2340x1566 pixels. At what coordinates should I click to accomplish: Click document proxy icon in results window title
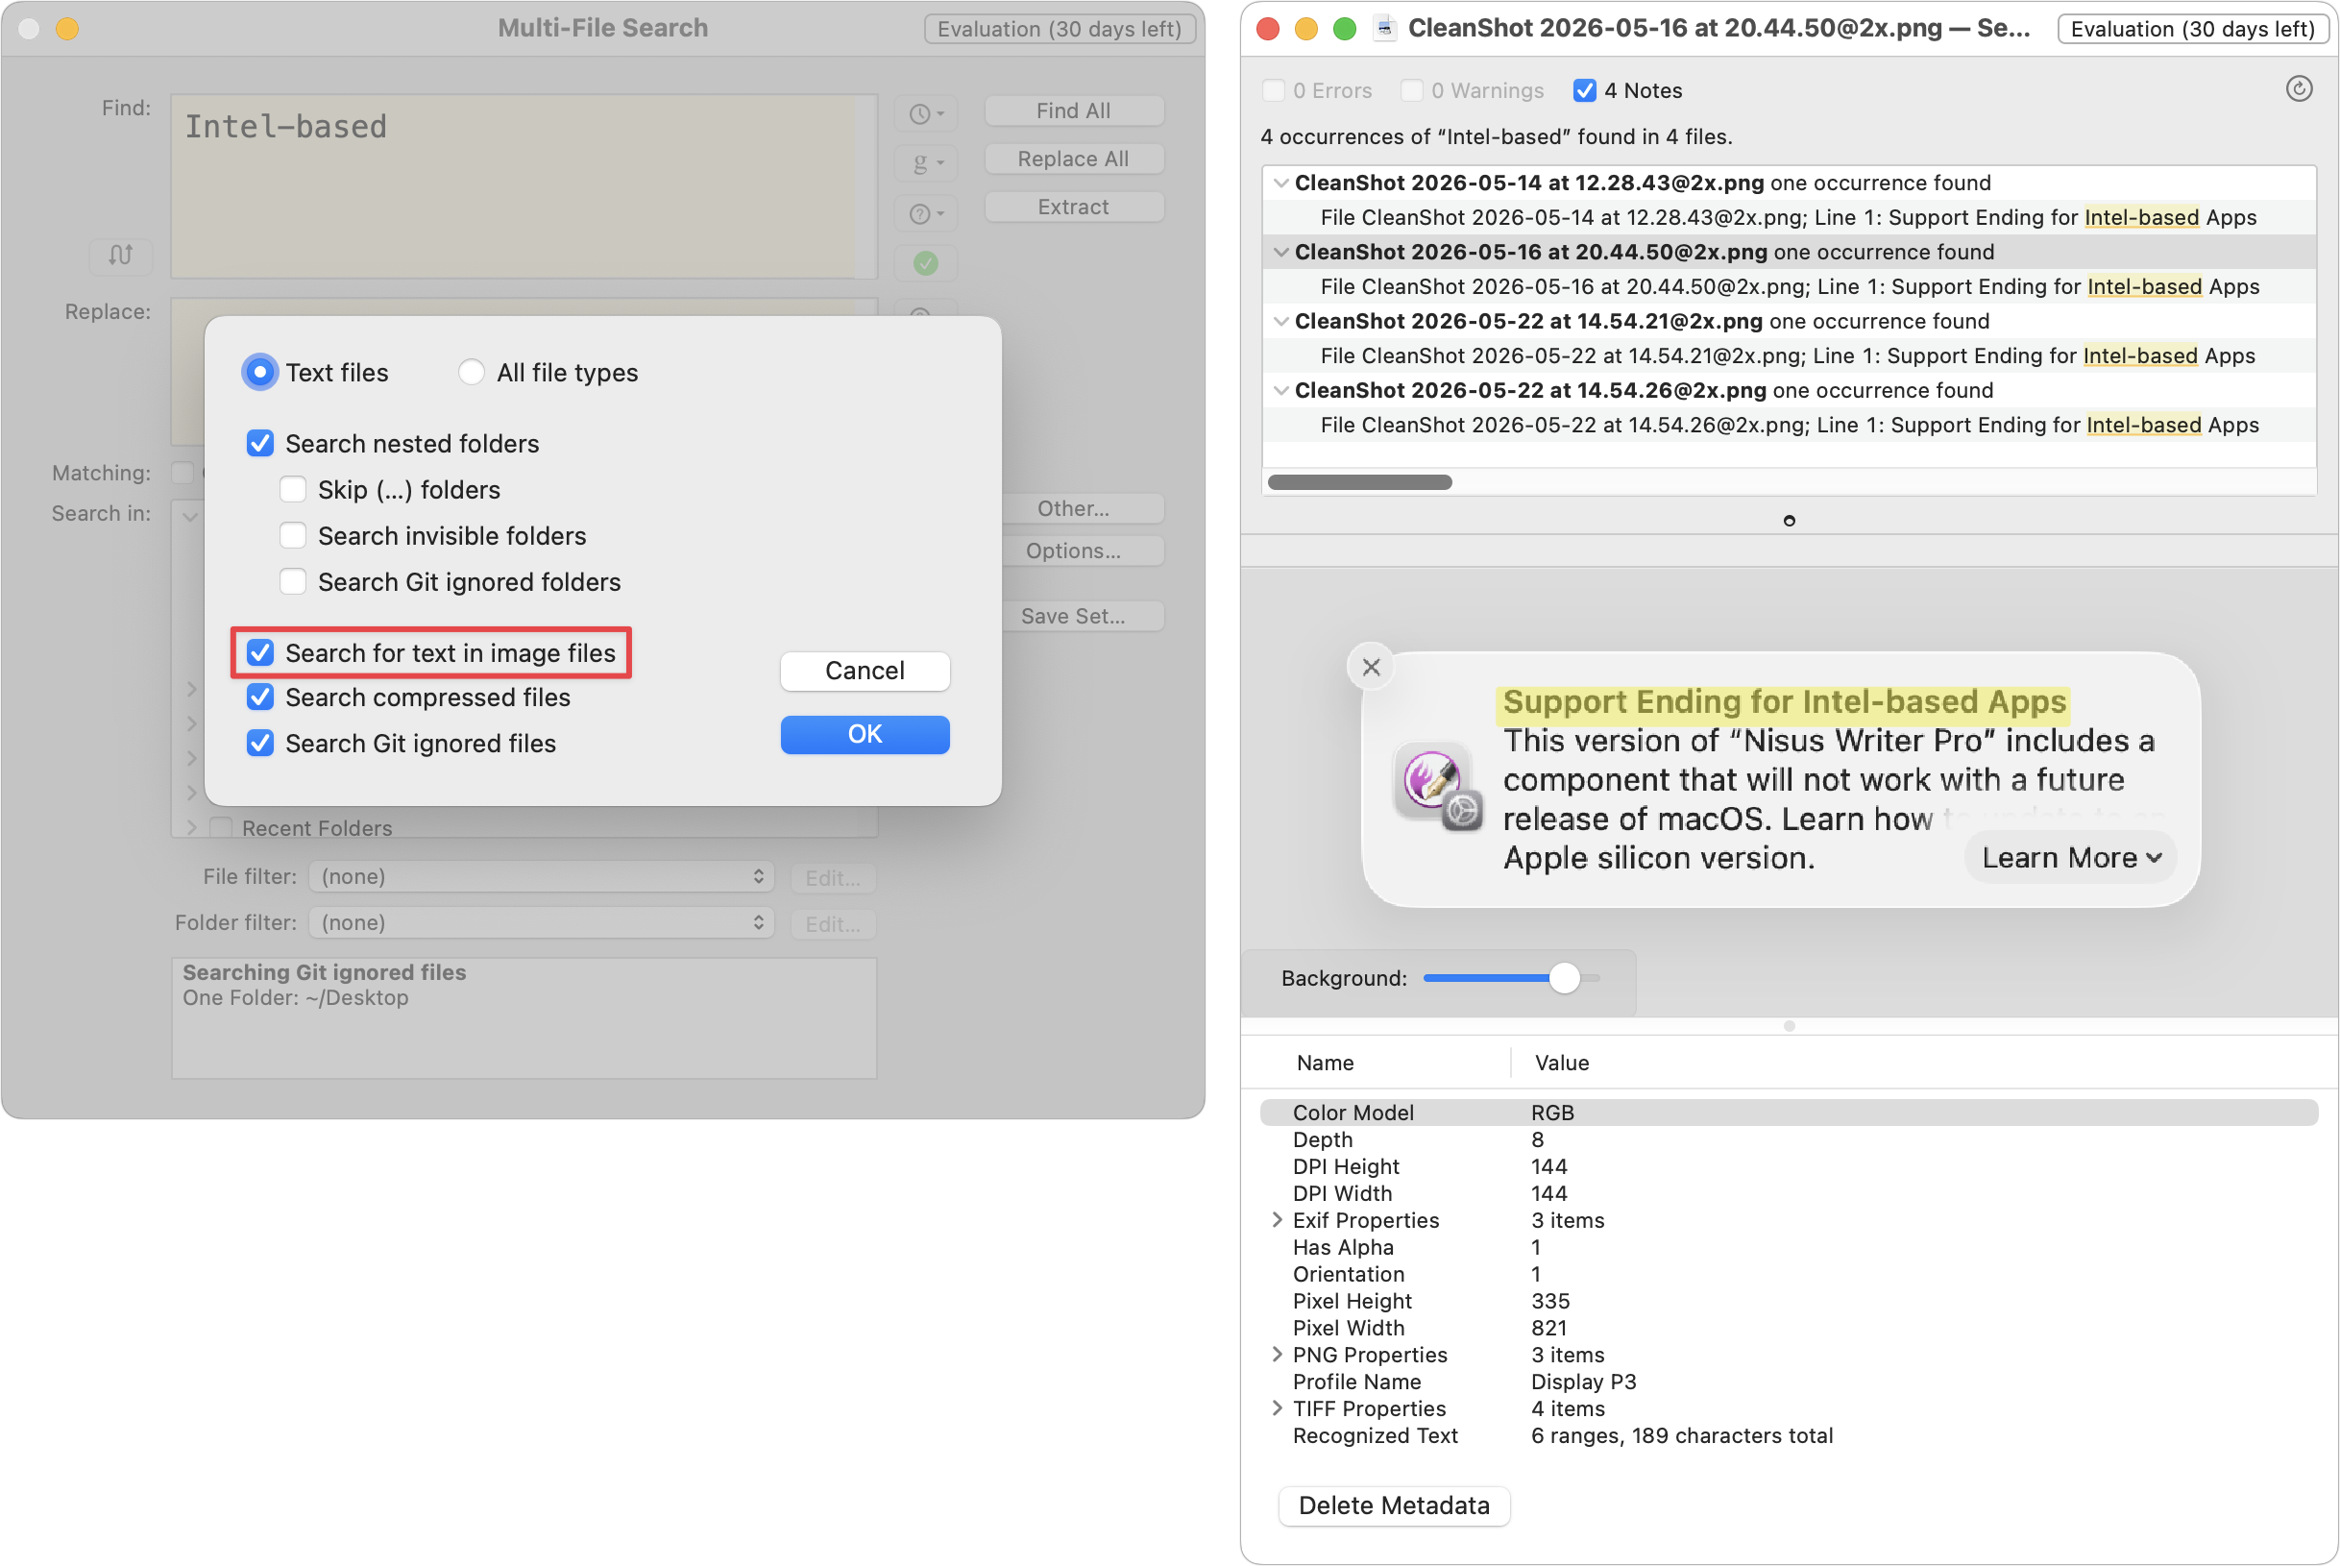[1383, 28]
